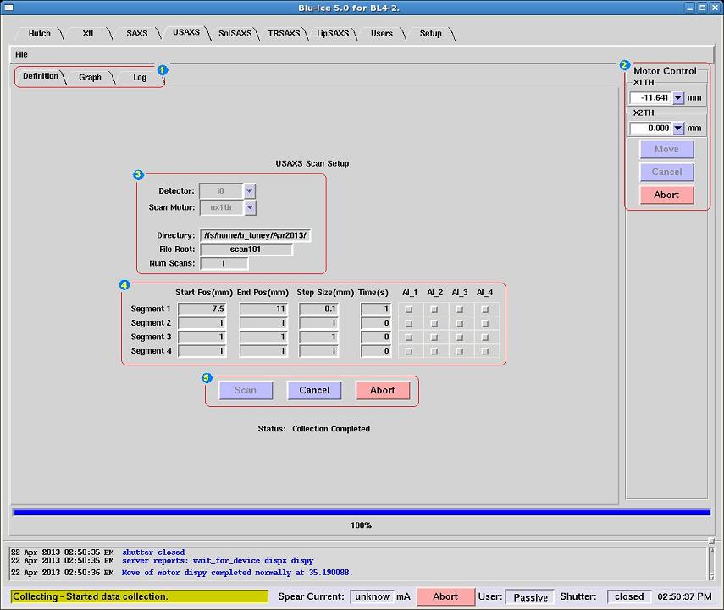Expand the Scan Motor dropdown

pos(249,207)
